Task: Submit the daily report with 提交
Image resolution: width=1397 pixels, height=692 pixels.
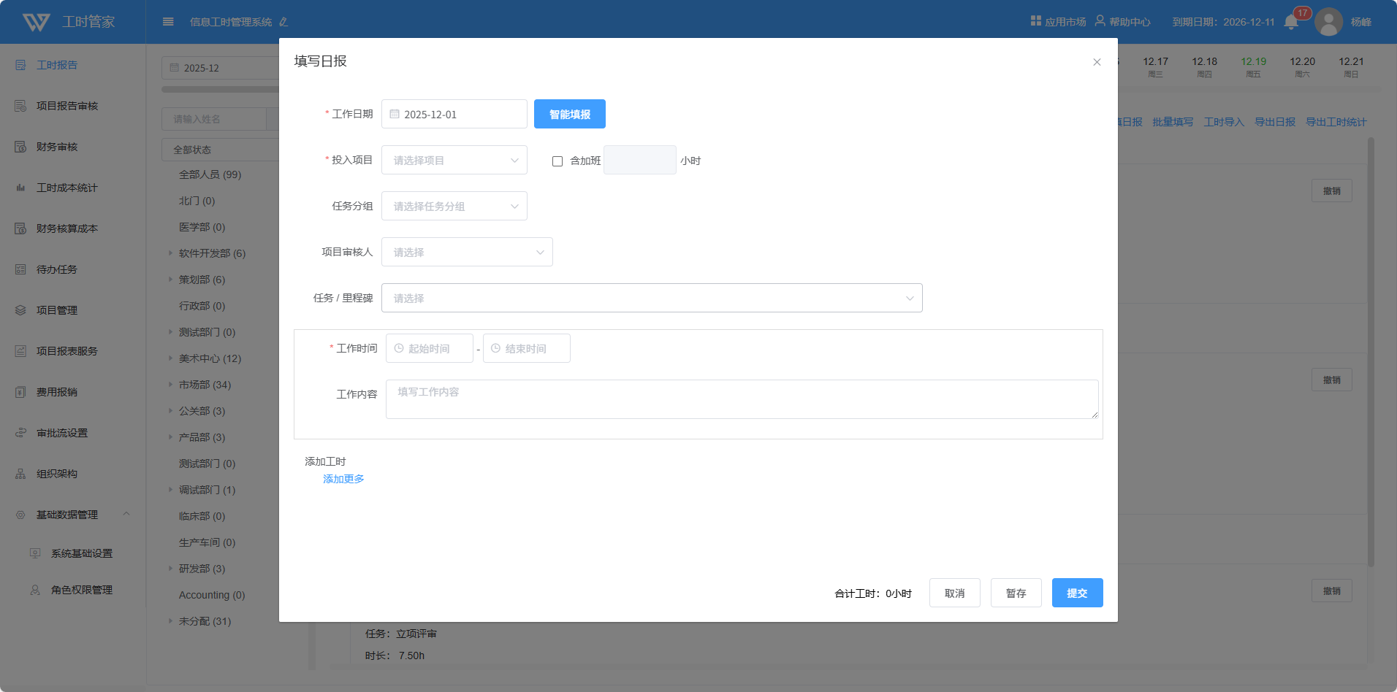Action: coord(1076,593)
